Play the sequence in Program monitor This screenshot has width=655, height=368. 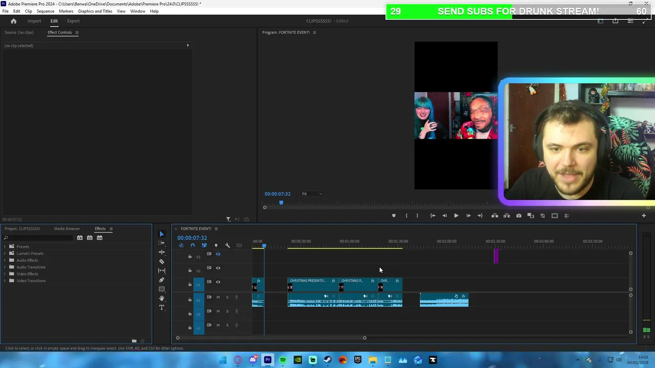point(456,216)
